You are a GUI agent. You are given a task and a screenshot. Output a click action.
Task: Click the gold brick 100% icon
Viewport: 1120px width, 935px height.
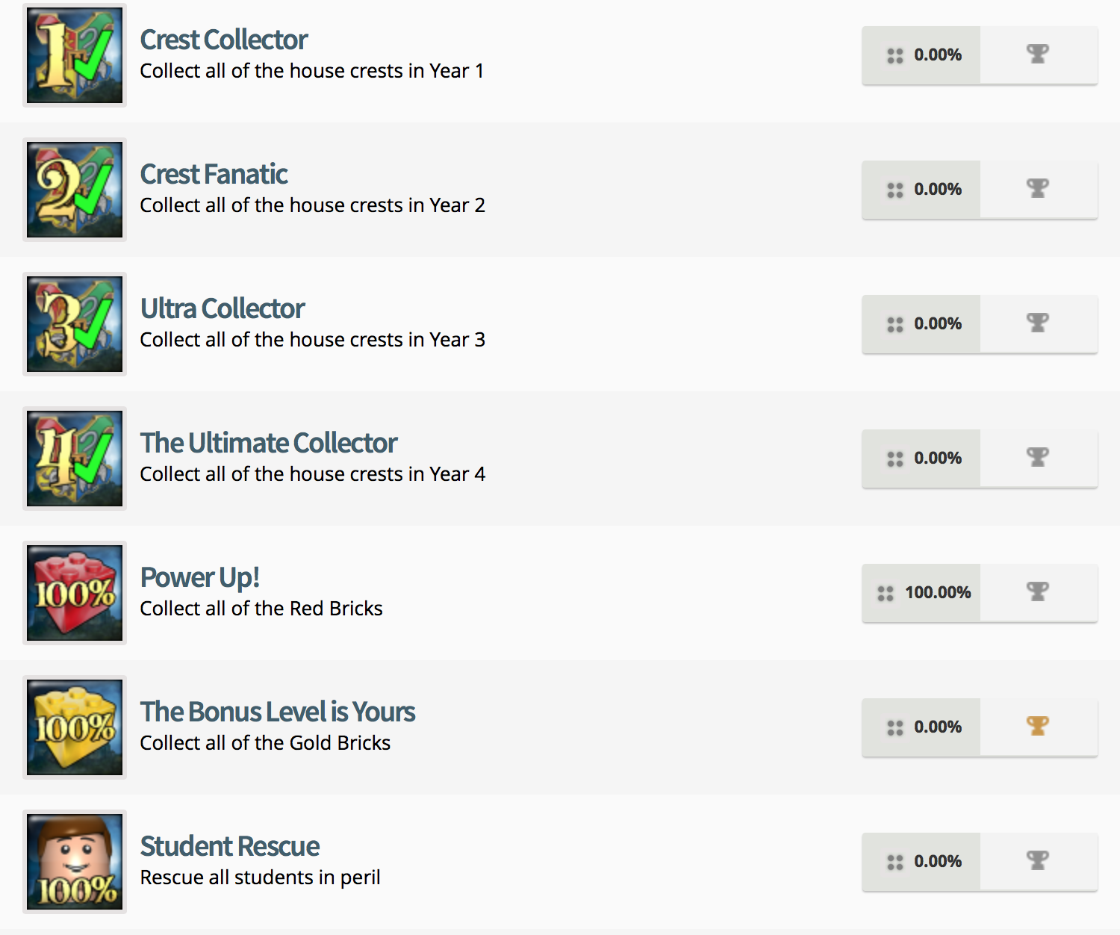pos(75,727)
